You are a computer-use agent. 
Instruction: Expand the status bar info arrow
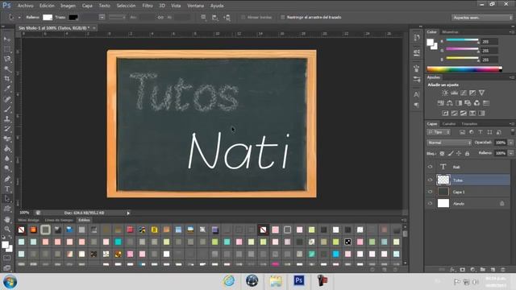point(128,213)
